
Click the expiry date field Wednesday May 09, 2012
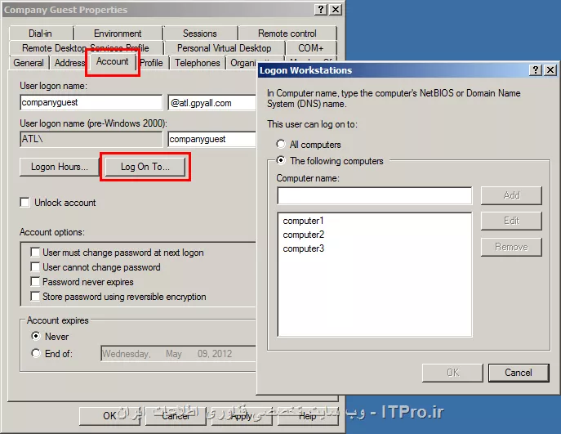179,354
